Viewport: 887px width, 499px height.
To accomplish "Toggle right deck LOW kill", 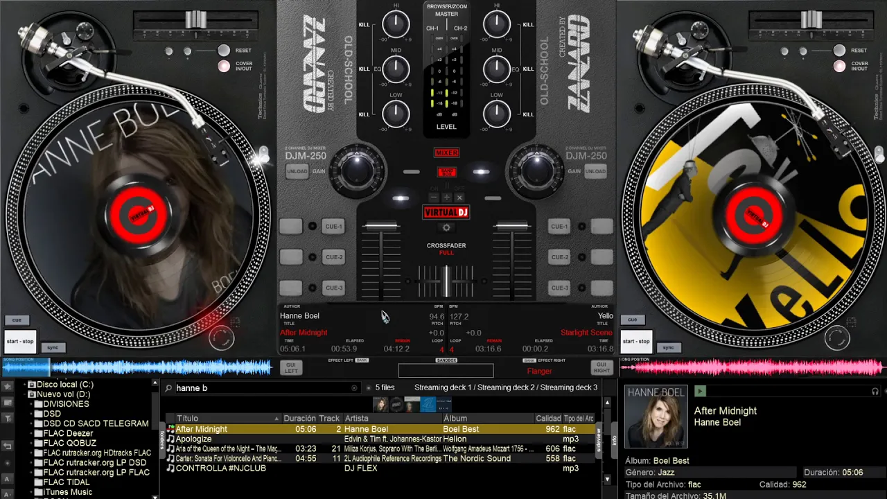I will (x=528, y=114).
